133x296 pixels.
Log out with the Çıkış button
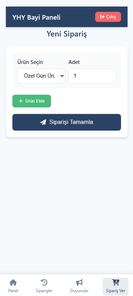tap(108, 17)
